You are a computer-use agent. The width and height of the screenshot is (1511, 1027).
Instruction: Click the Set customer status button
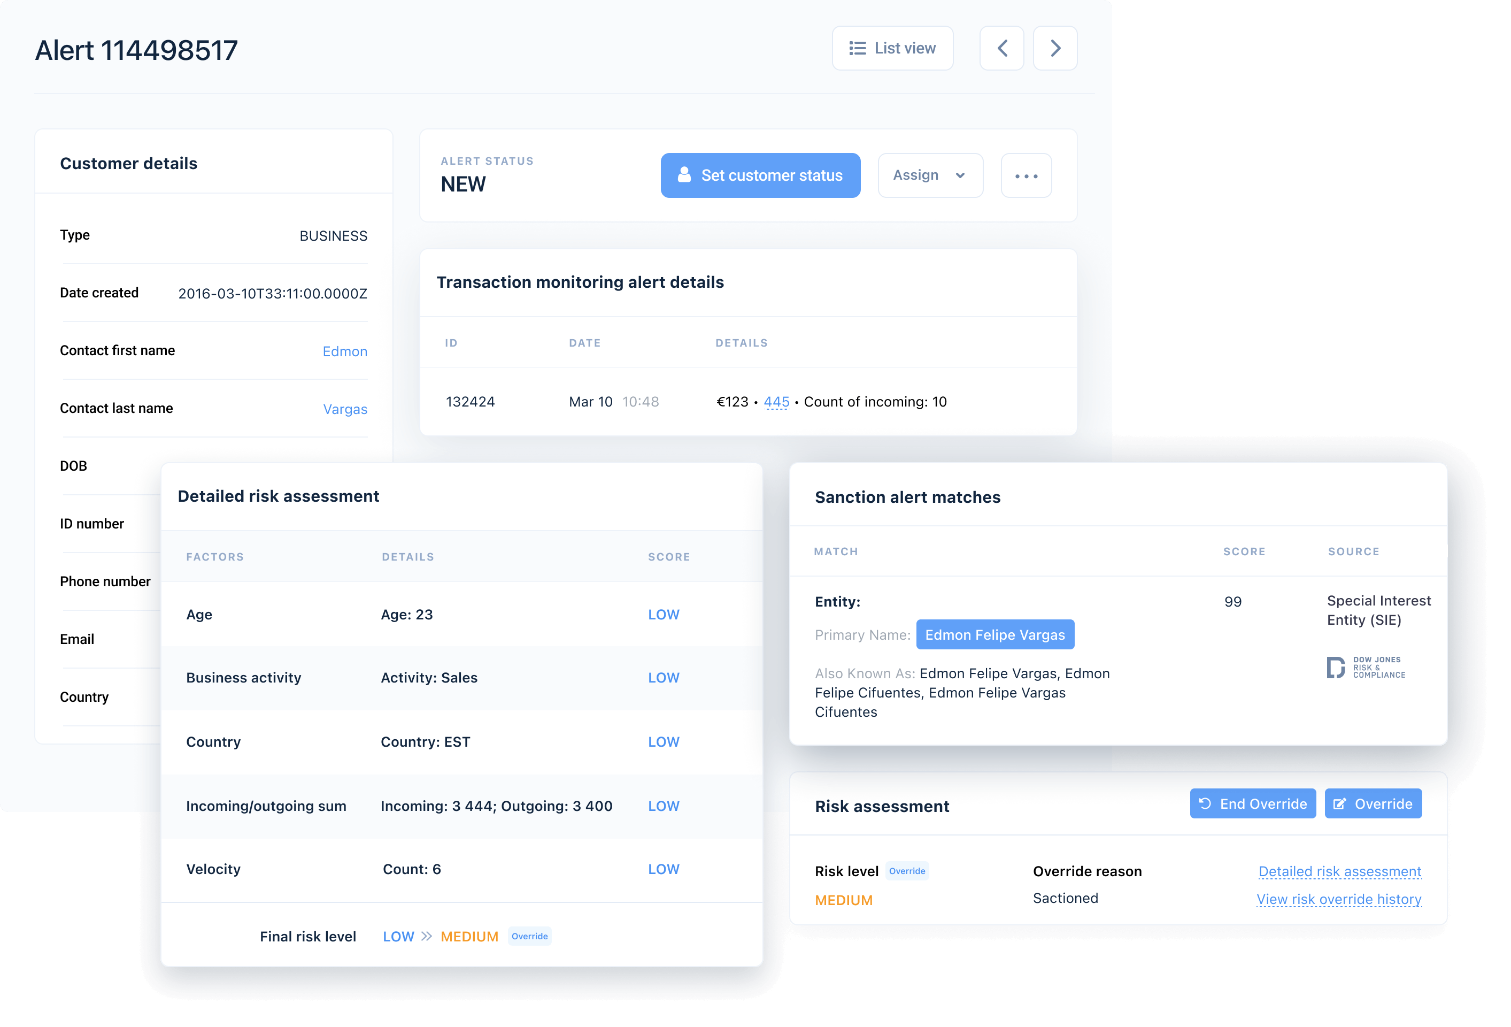tap(761, 175)
